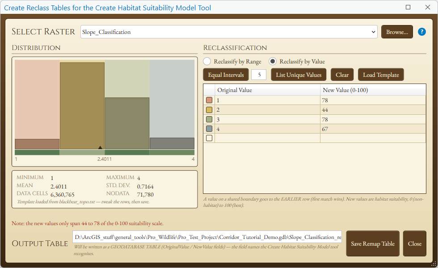This screenshot has height=268, width=438.
Task: Click the empty New Value cell in blank row
Action: tap(373, 138)
